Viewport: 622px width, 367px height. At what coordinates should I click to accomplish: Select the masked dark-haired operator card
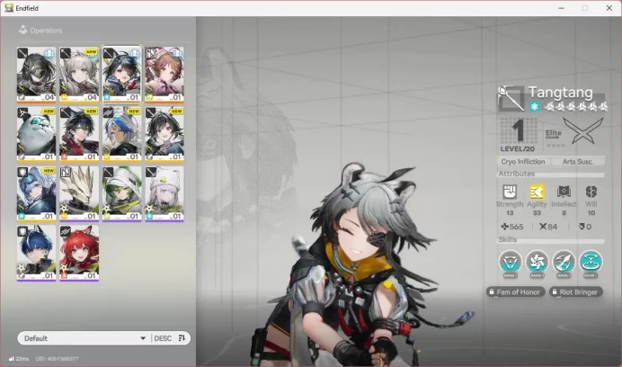pos(36,75)
